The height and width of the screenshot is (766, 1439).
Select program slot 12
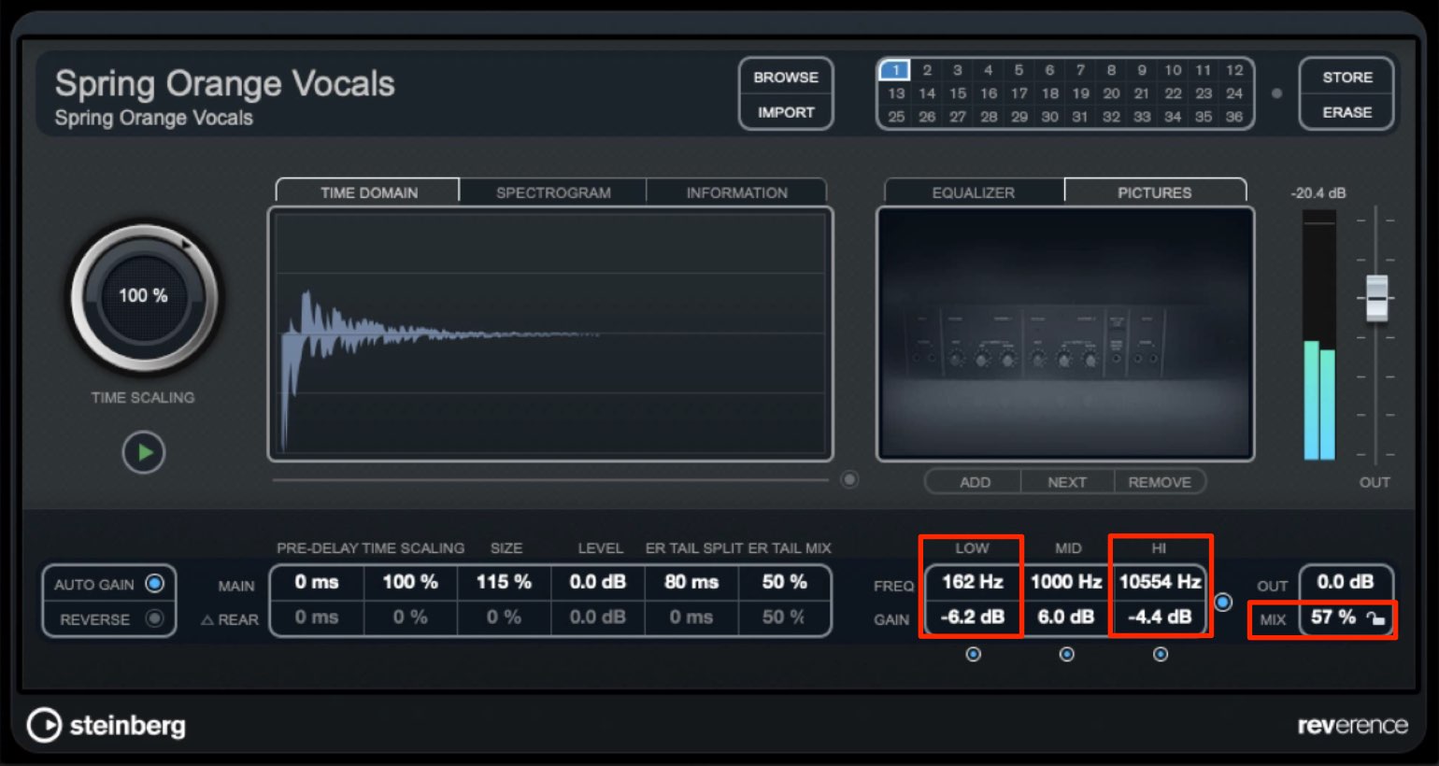[1234, 70]
